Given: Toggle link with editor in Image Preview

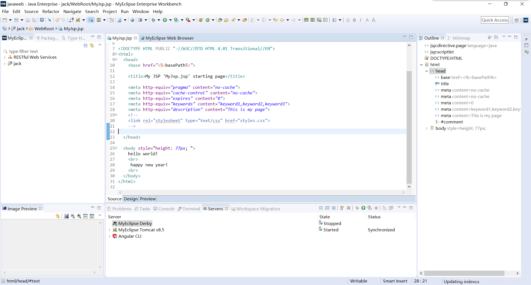Looking at the screenshot, I should tap(58, 216).
